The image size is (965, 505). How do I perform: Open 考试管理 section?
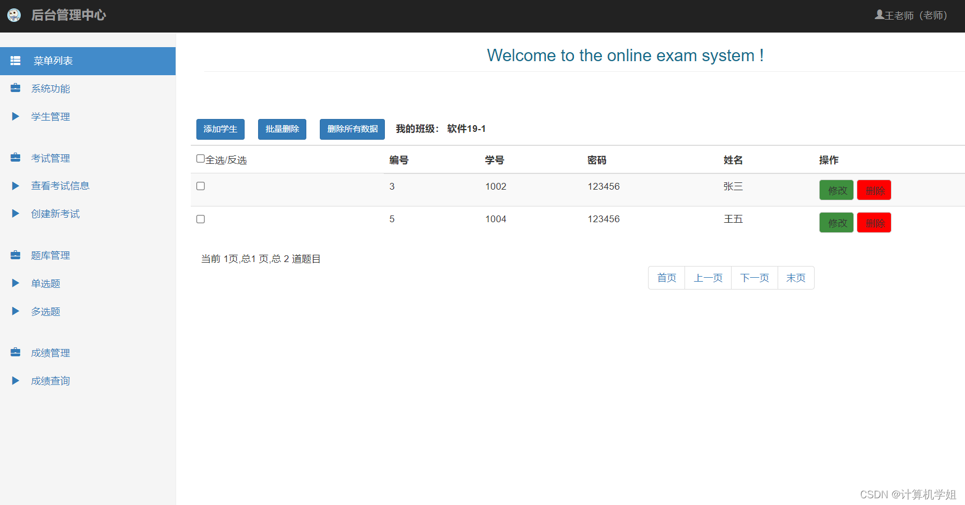tap(50, 158)
